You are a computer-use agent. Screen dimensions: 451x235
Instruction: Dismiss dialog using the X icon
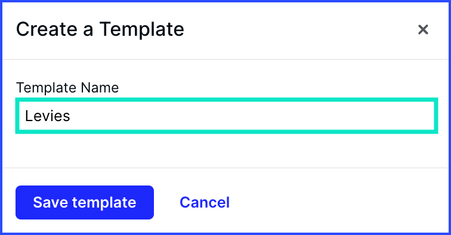click(x=423, y=29)
